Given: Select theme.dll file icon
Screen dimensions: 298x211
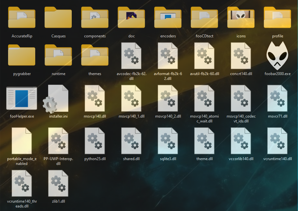Looking at the screenshot, I should 204,141.
